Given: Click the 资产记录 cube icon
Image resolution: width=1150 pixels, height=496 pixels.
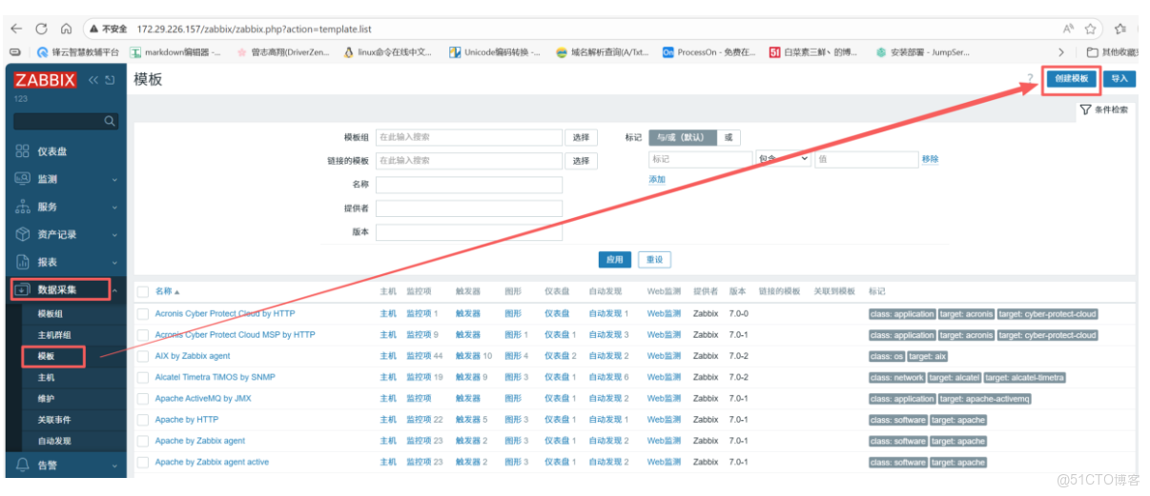Looking at the screenshot, I should point(23,234).
